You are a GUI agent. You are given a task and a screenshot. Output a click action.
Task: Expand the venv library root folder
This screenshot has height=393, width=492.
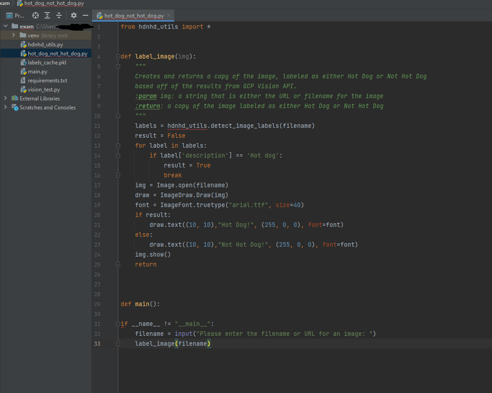click(14, 36)
